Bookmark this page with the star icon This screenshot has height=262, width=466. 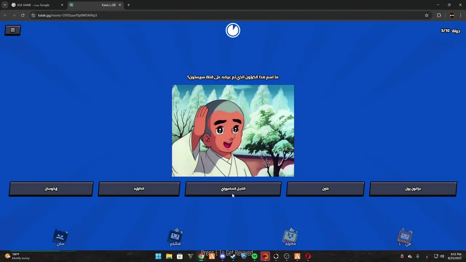pyautogui.click(x=427, y=15)
